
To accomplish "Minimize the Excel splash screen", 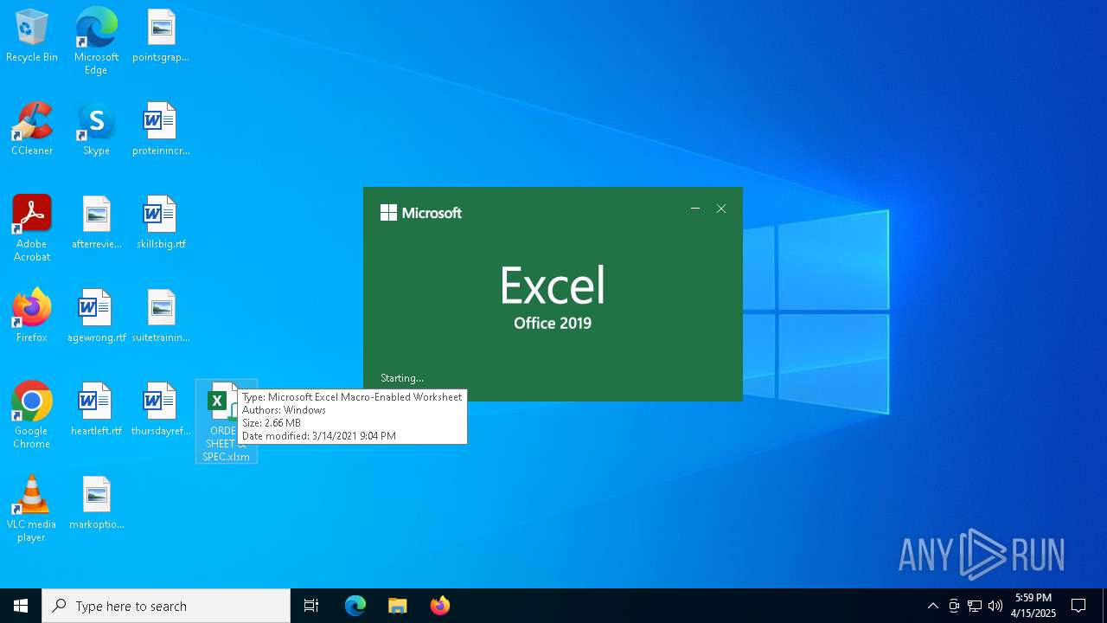I will [x=695, y=209].
